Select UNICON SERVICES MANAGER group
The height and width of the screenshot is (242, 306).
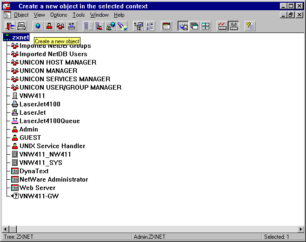(65, 79)
